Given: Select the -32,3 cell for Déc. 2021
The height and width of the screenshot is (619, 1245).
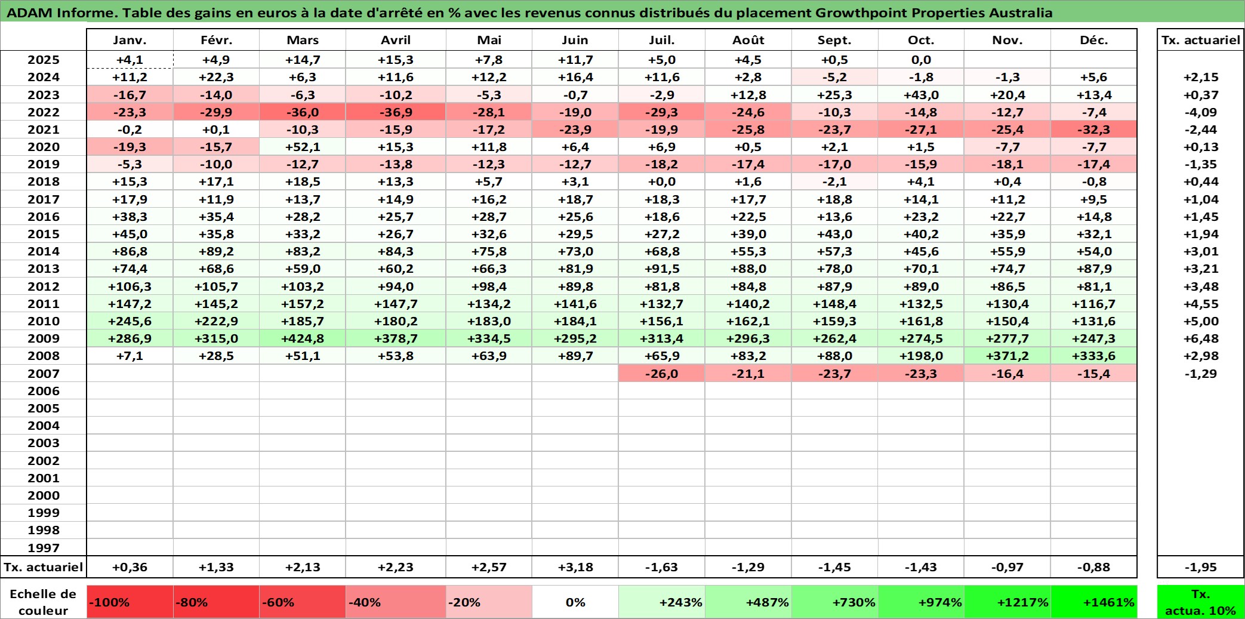Looking at the screenshot, I should 1094,130.
